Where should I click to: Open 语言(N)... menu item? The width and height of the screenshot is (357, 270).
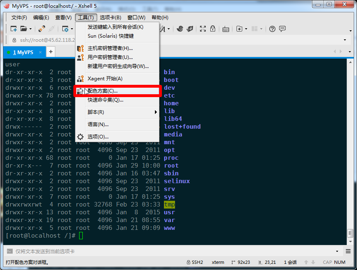(118, 125)
